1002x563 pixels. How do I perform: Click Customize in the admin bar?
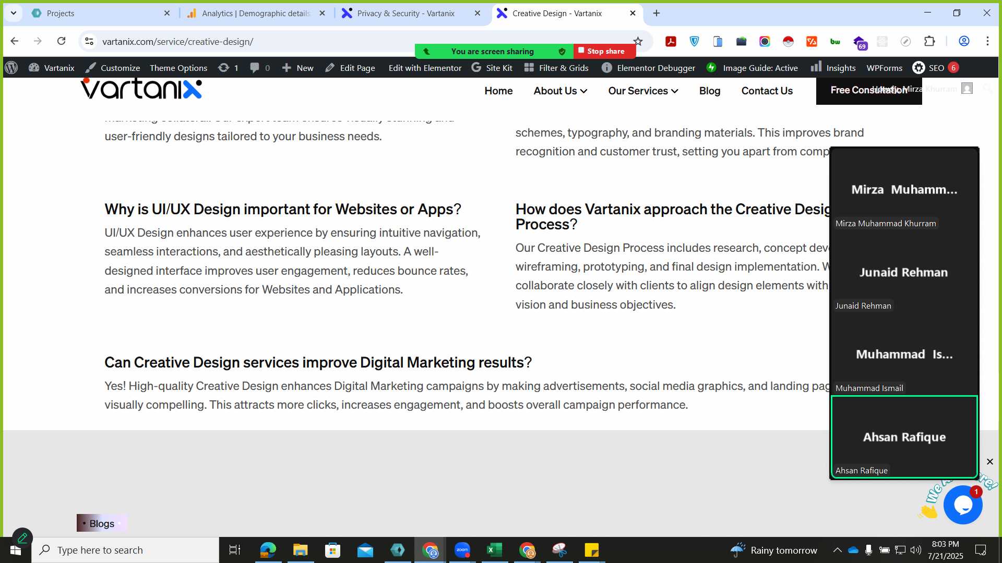tap(113, 68)
